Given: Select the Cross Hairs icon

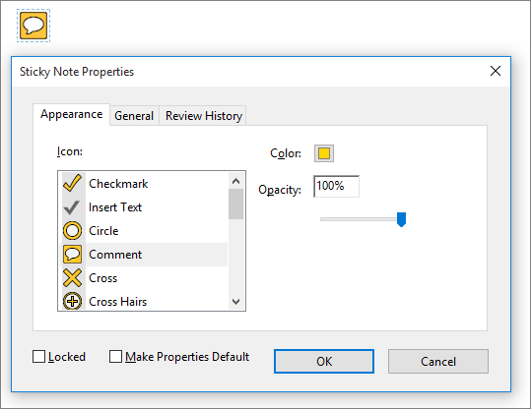Looking at the screenshot, I should (73, 301).
